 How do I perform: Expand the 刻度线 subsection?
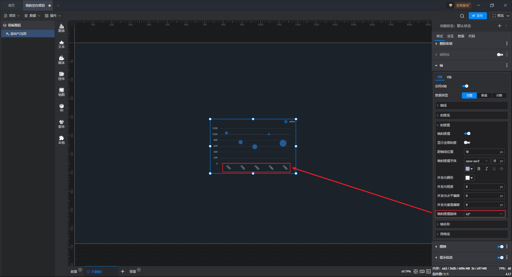click(471, 115)
